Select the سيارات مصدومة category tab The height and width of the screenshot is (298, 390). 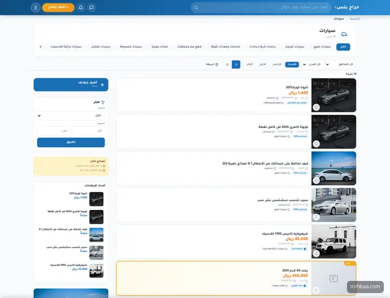coord(131,47)
